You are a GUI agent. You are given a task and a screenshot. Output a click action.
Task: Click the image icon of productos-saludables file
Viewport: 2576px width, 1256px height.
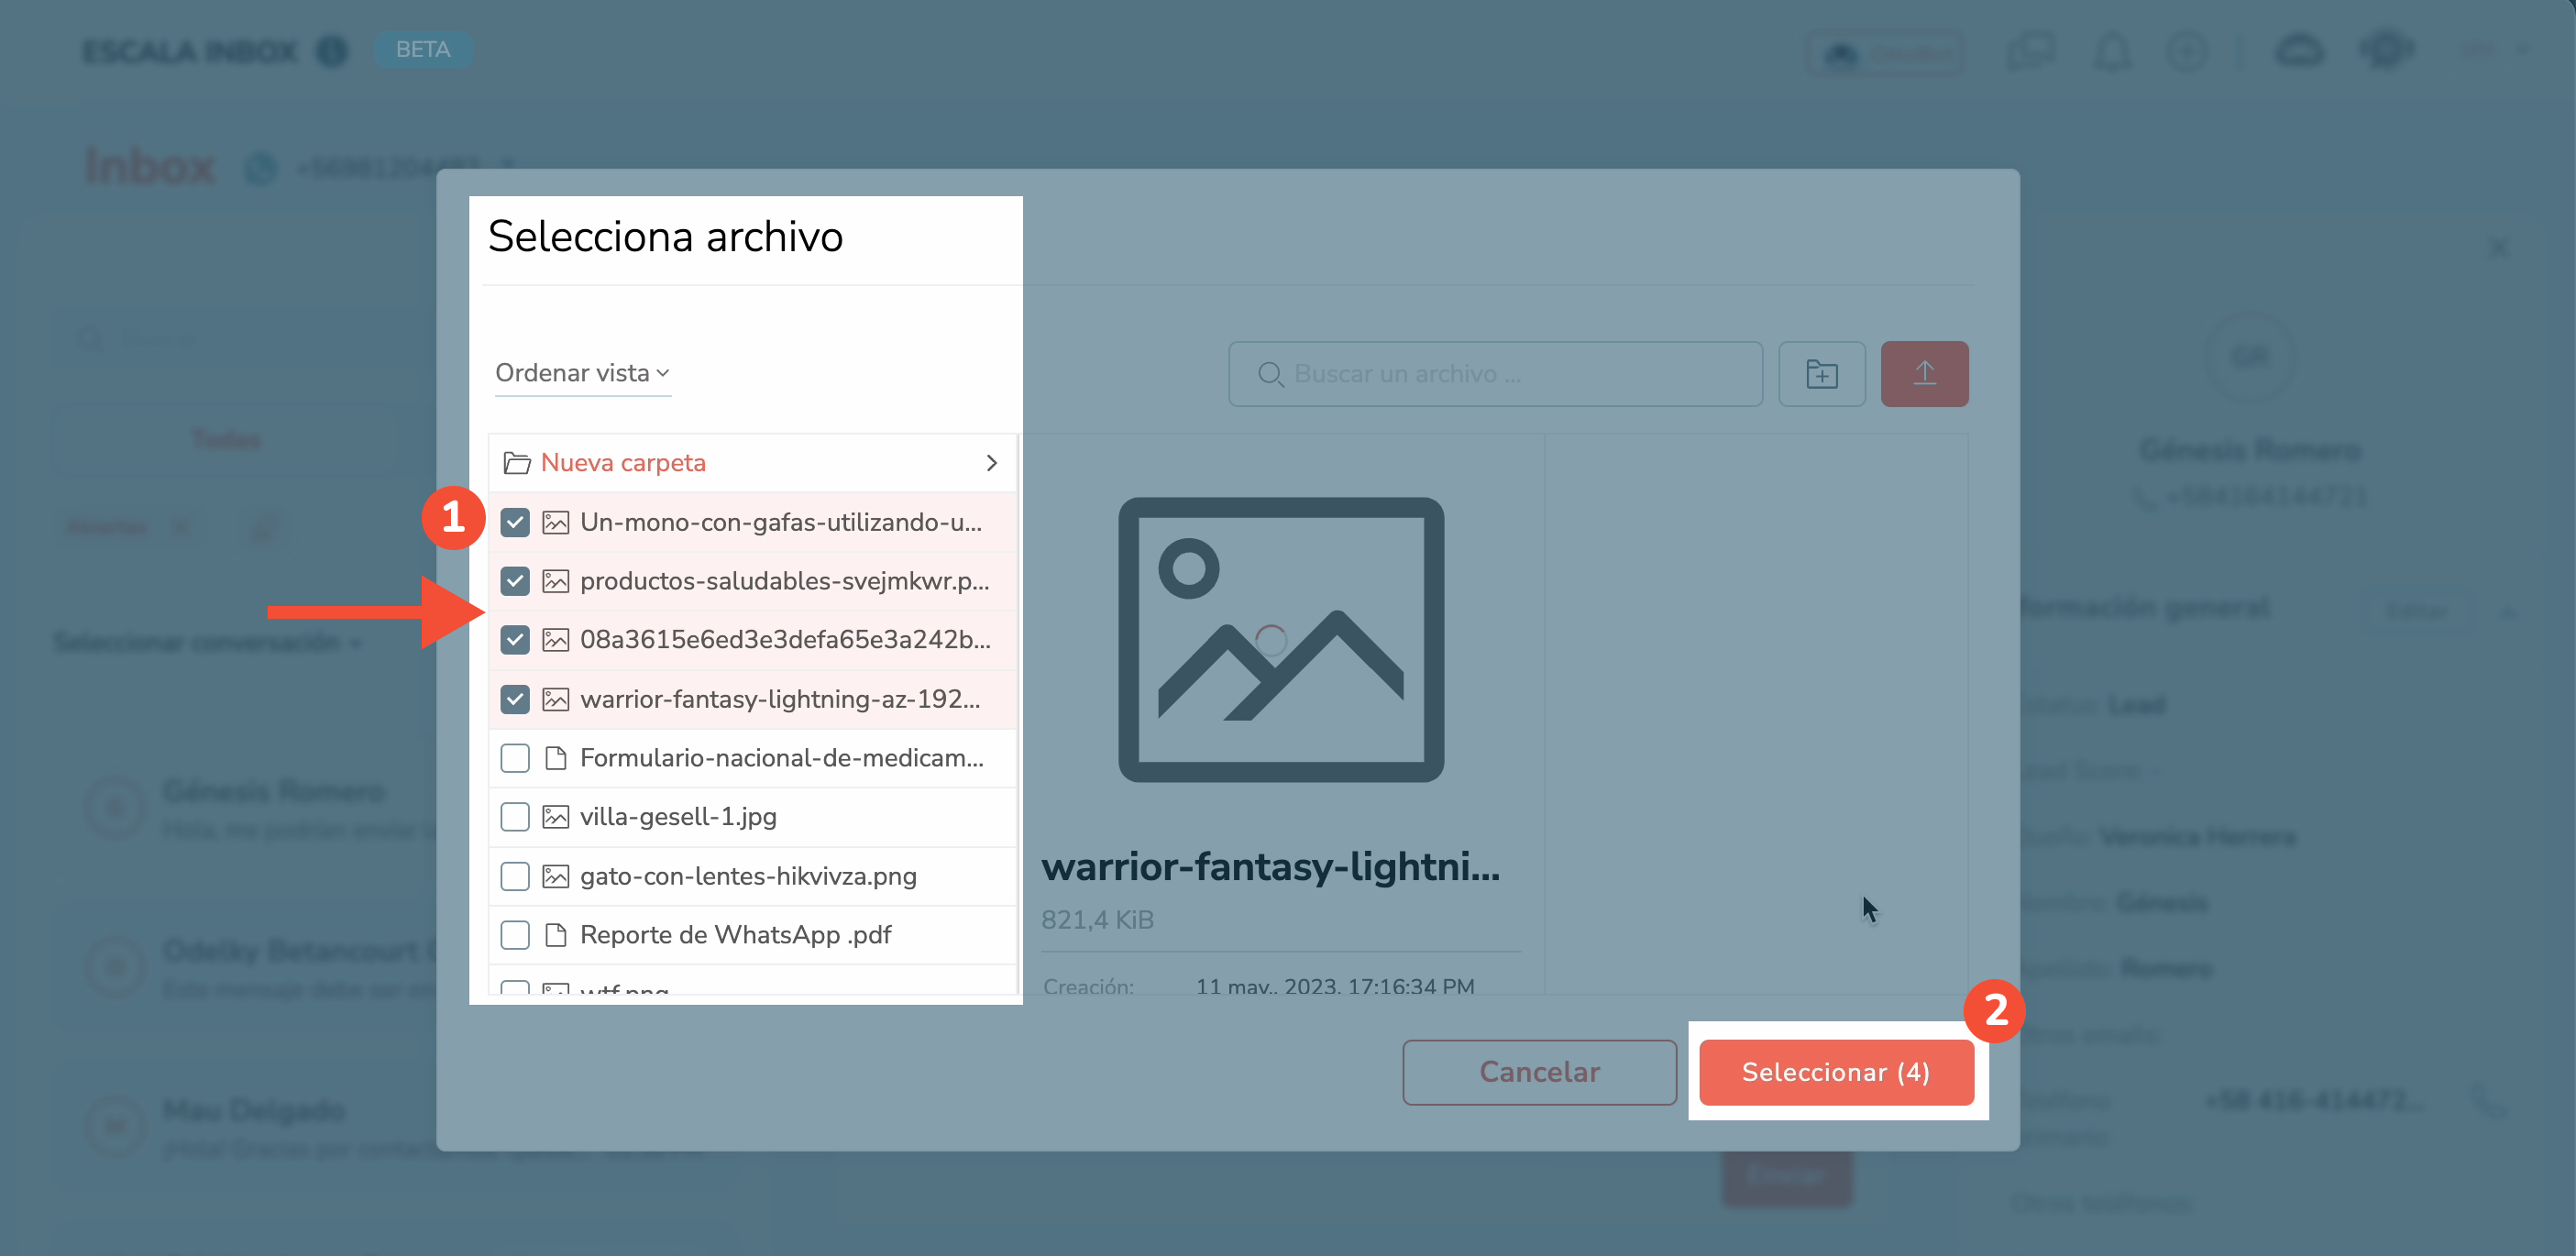(x=555, y=581)
